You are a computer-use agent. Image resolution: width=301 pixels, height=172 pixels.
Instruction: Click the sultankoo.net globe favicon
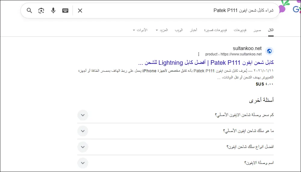coord(269,51)
